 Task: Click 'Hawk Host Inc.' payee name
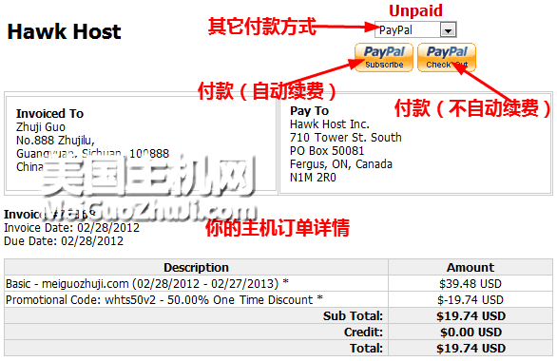point(330,124)
